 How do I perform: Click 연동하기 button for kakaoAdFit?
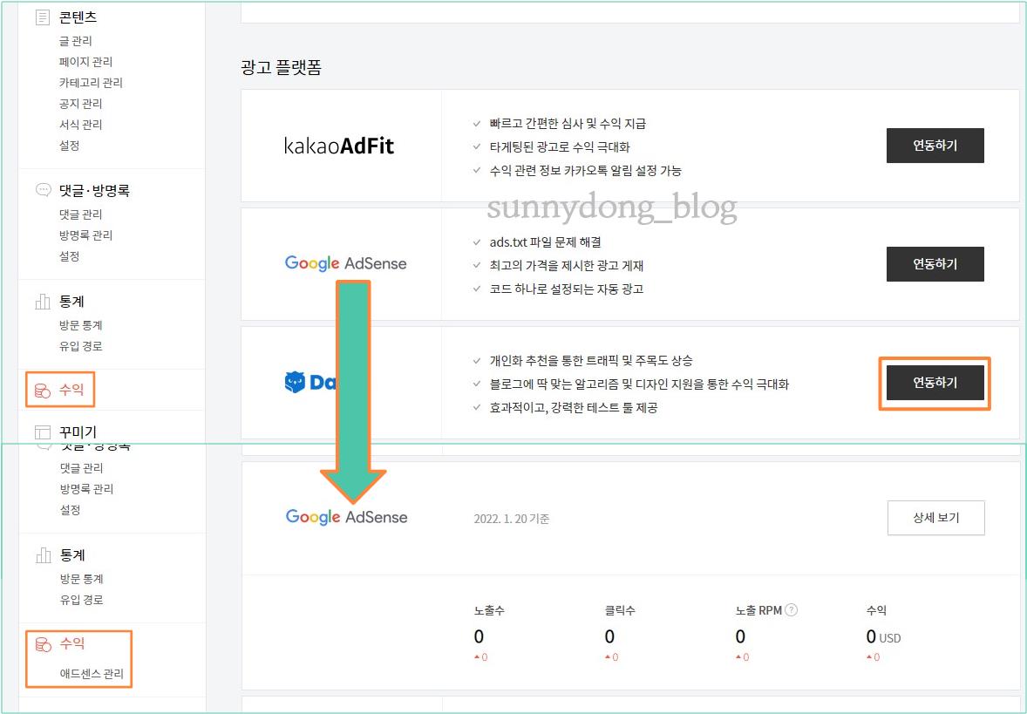935,146
